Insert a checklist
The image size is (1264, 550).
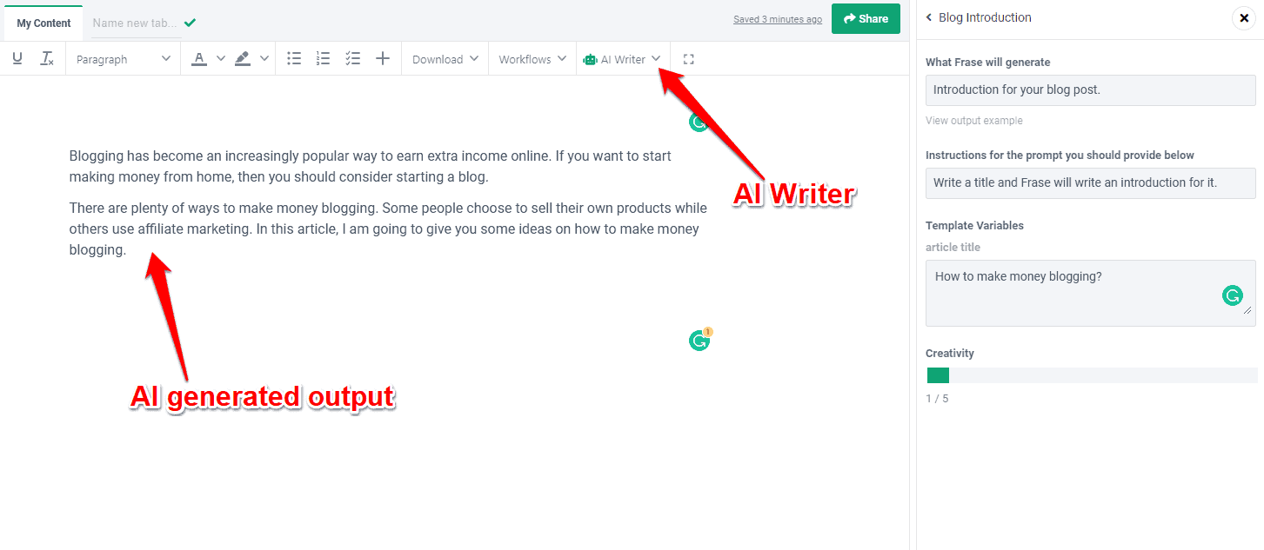[352, 59]
